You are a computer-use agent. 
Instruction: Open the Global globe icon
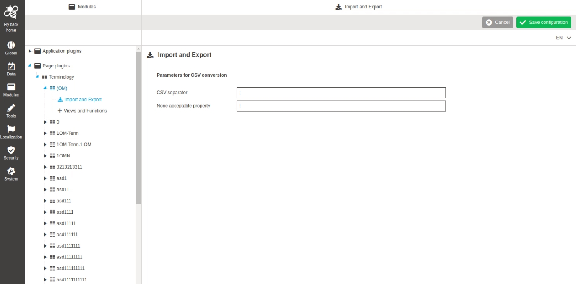coord(11,45)
